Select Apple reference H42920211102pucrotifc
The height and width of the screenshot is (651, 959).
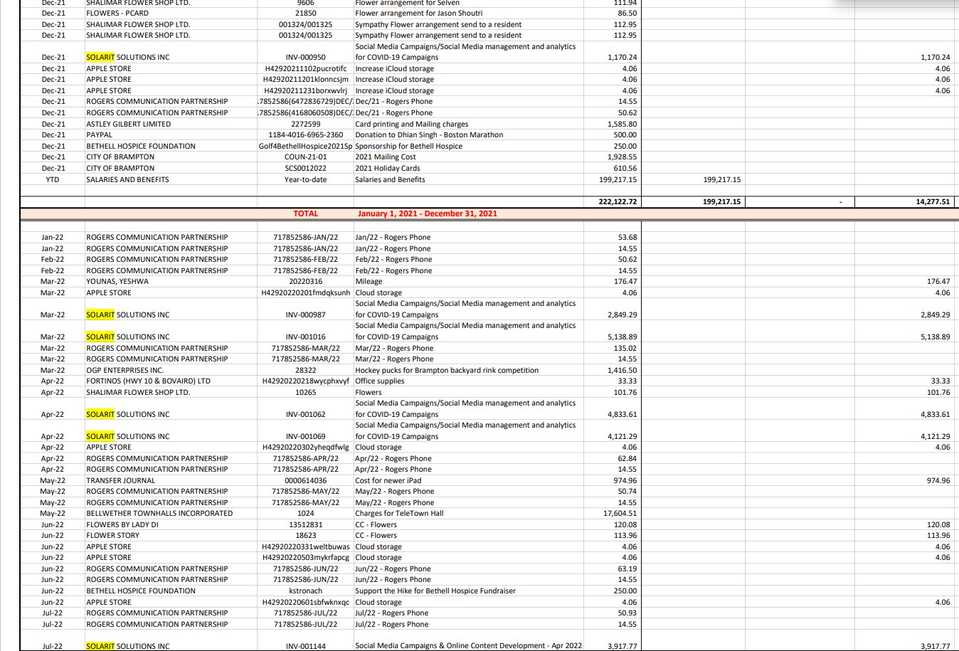click(305, 68)
